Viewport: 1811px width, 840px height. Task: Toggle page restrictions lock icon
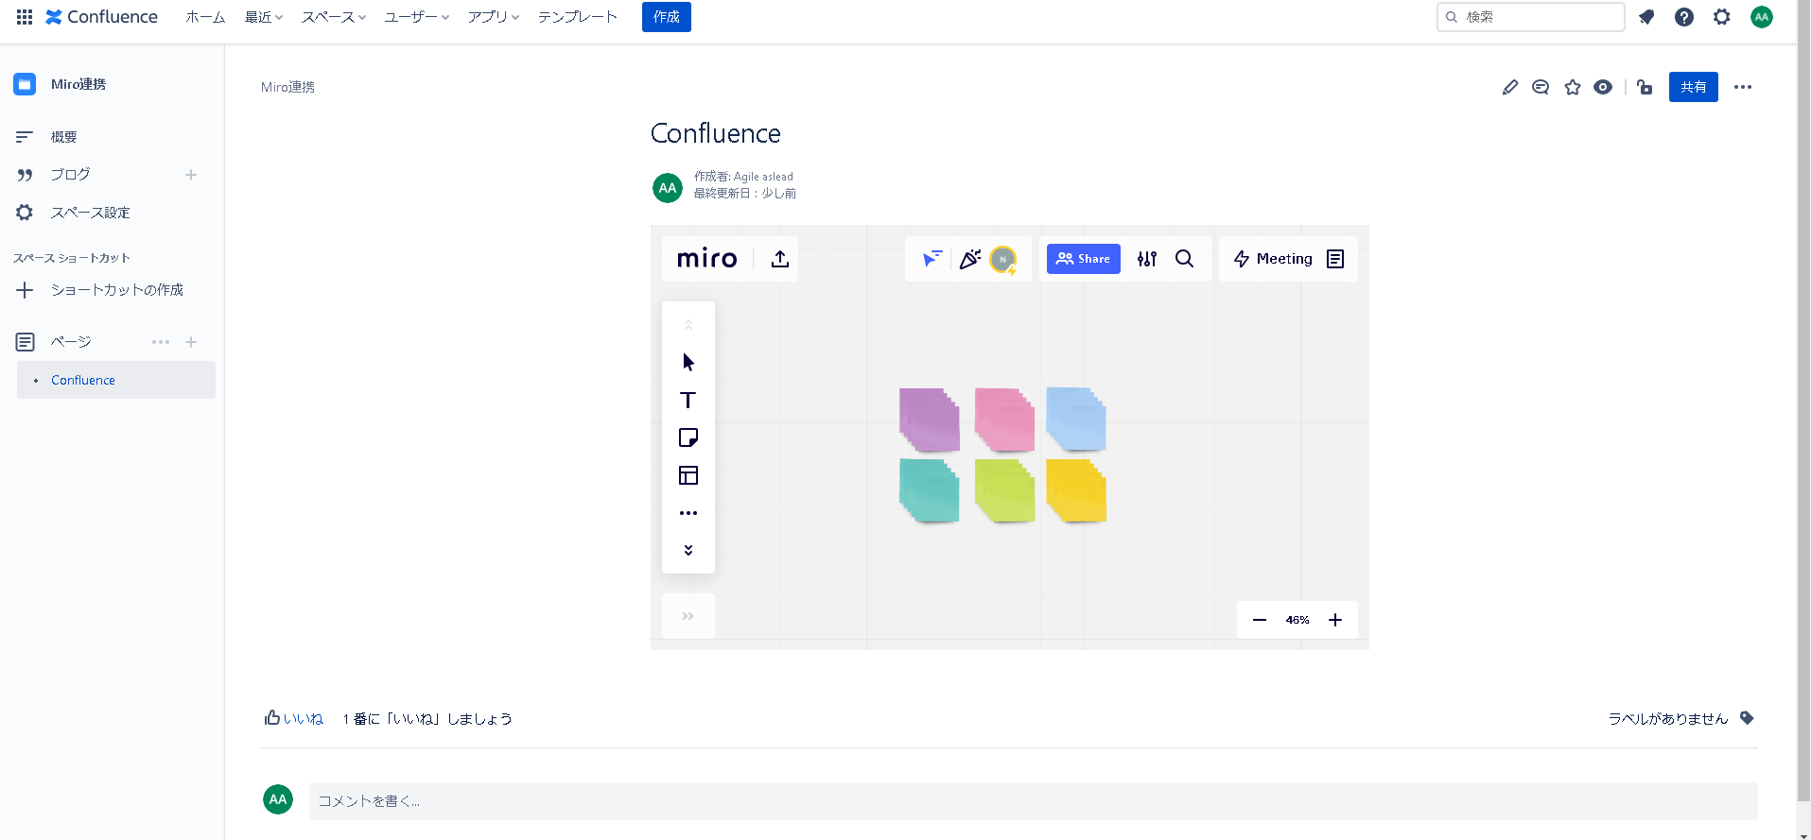1645,87
